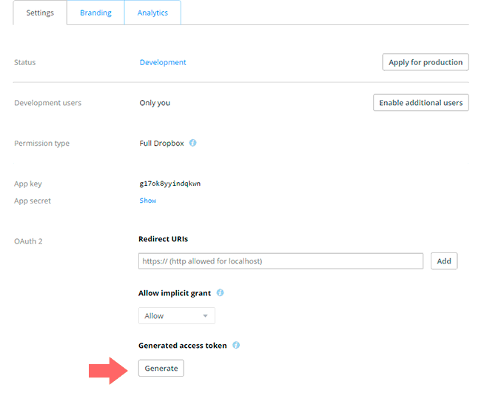Focus the Redirect URIs input field
This screenshot has width=484, height=393.
pyautogui.click(x=280, y=261)
